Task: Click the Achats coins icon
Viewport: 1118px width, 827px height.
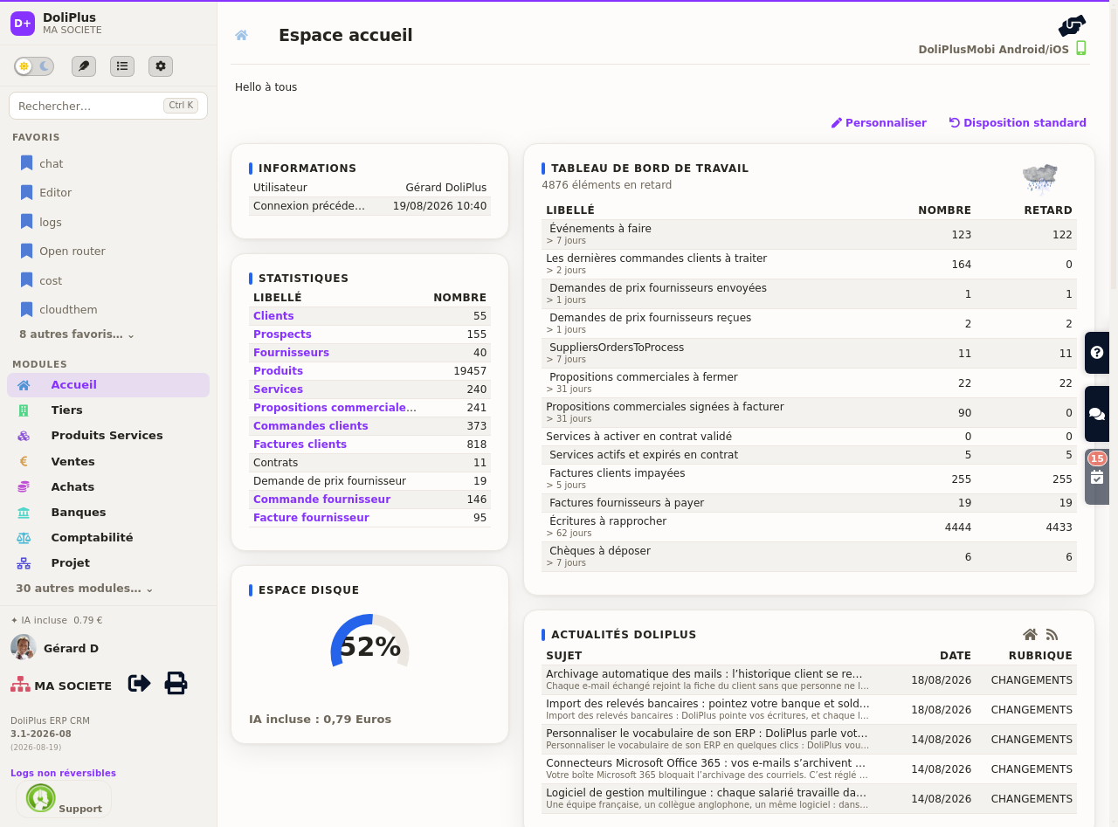Action: [x=24, y=486]
